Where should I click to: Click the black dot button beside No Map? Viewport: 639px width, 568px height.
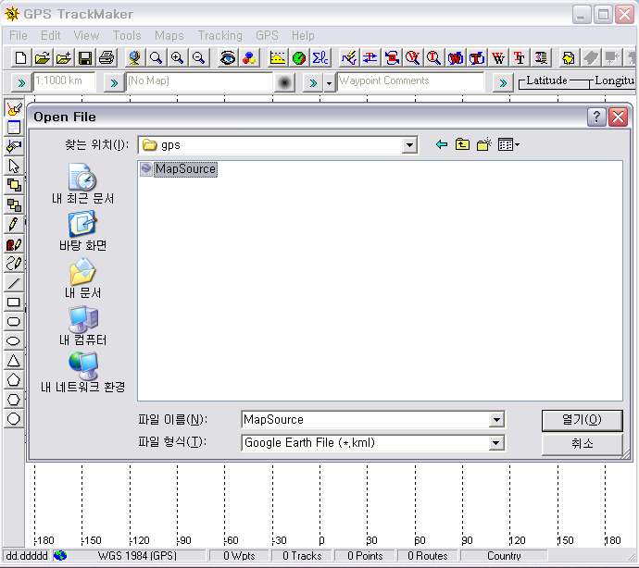click(x=284, y=83)
